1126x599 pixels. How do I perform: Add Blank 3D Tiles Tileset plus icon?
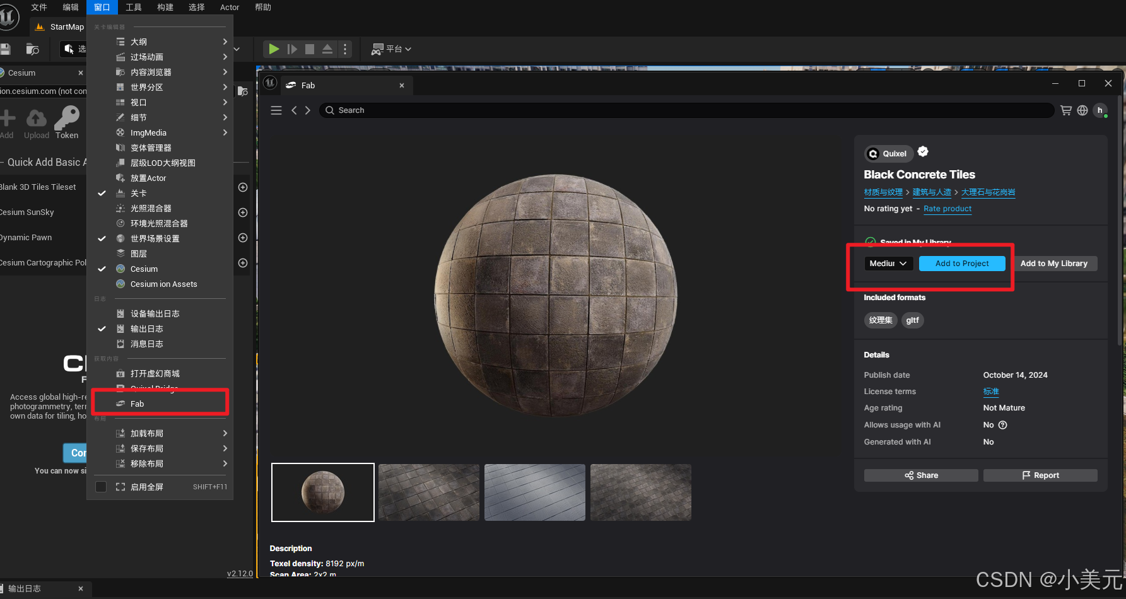[243, 187]
